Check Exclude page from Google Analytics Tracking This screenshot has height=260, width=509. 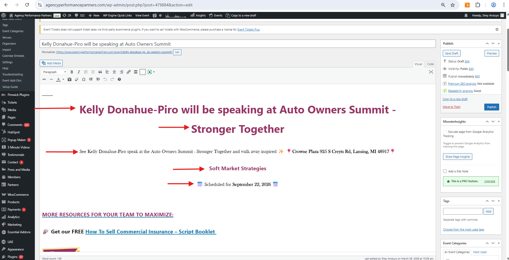click(x=445, y=132)
